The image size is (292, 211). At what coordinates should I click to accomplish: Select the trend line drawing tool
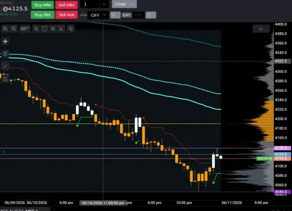[x=5, y=66]
